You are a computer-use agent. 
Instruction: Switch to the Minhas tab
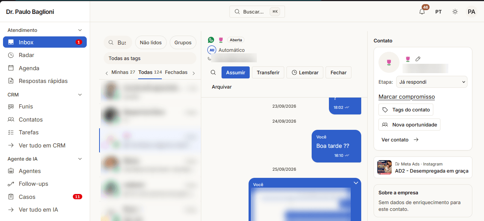pyautogui.click(x=123, y=72)
